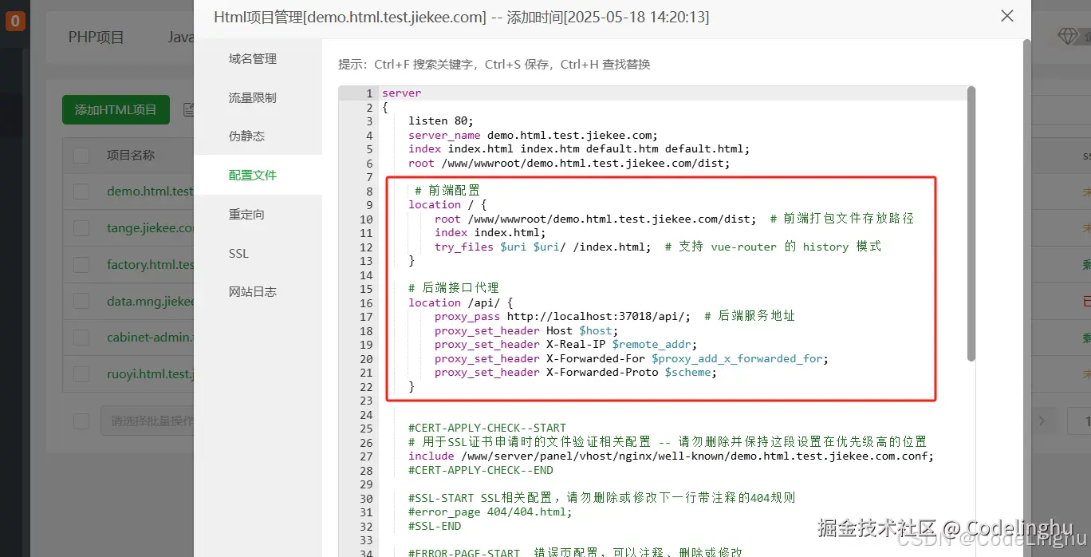
Task: Toggle the select-all checkbox beside 项目名称
Action: pos(81,155)
